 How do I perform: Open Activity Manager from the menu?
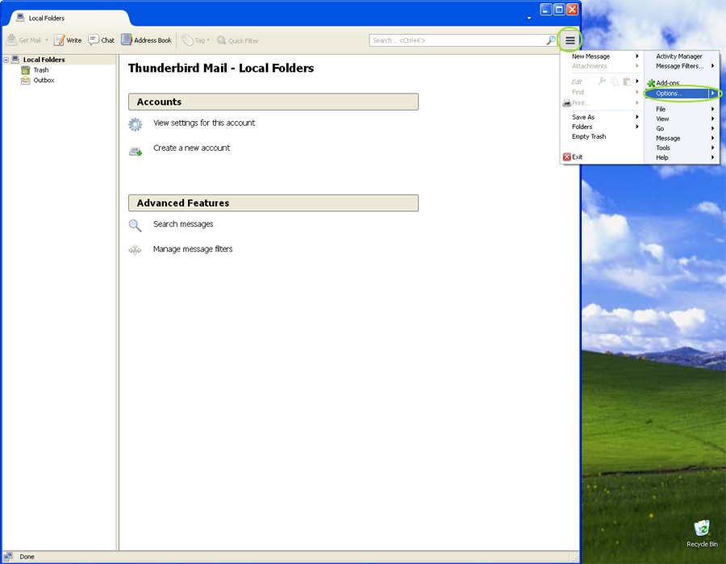click(682, 56)
